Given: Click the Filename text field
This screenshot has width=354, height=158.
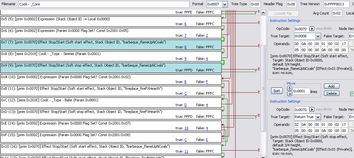Looking at the screenshot, I should [103, 4].
